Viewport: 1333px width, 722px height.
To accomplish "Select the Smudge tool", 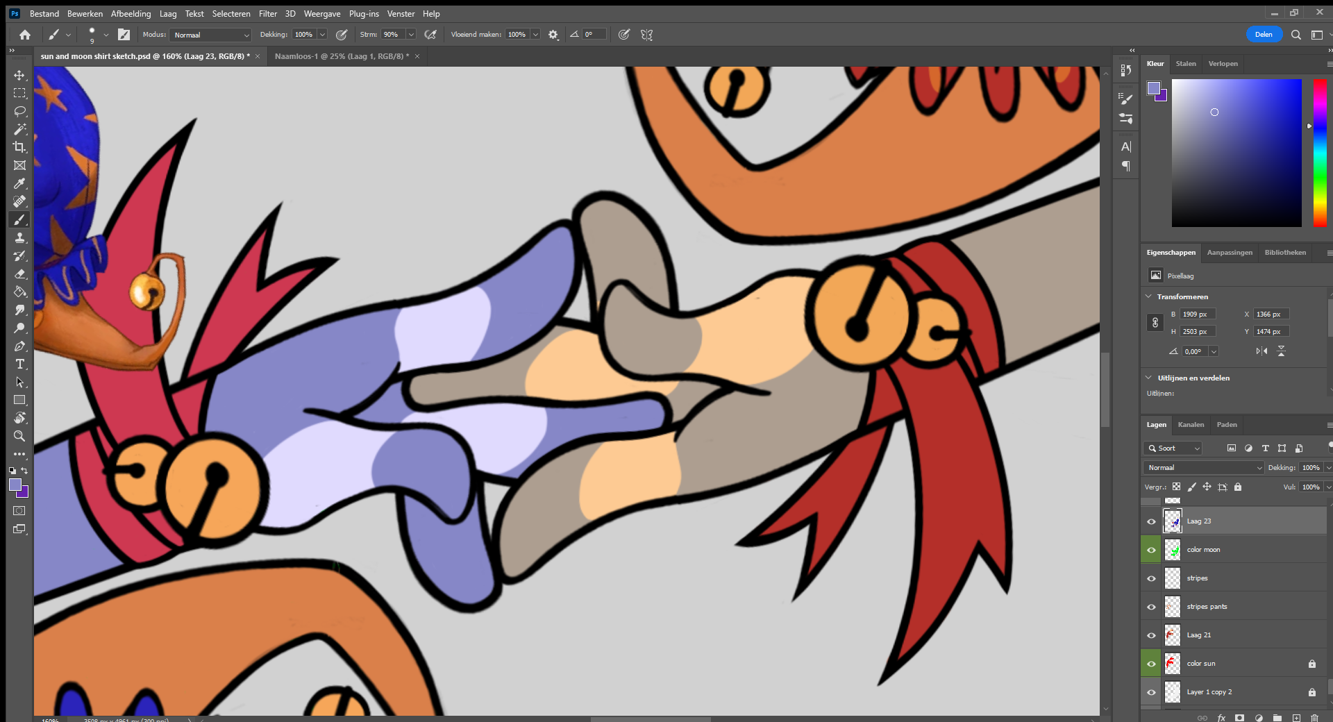I will click(19, 310).
